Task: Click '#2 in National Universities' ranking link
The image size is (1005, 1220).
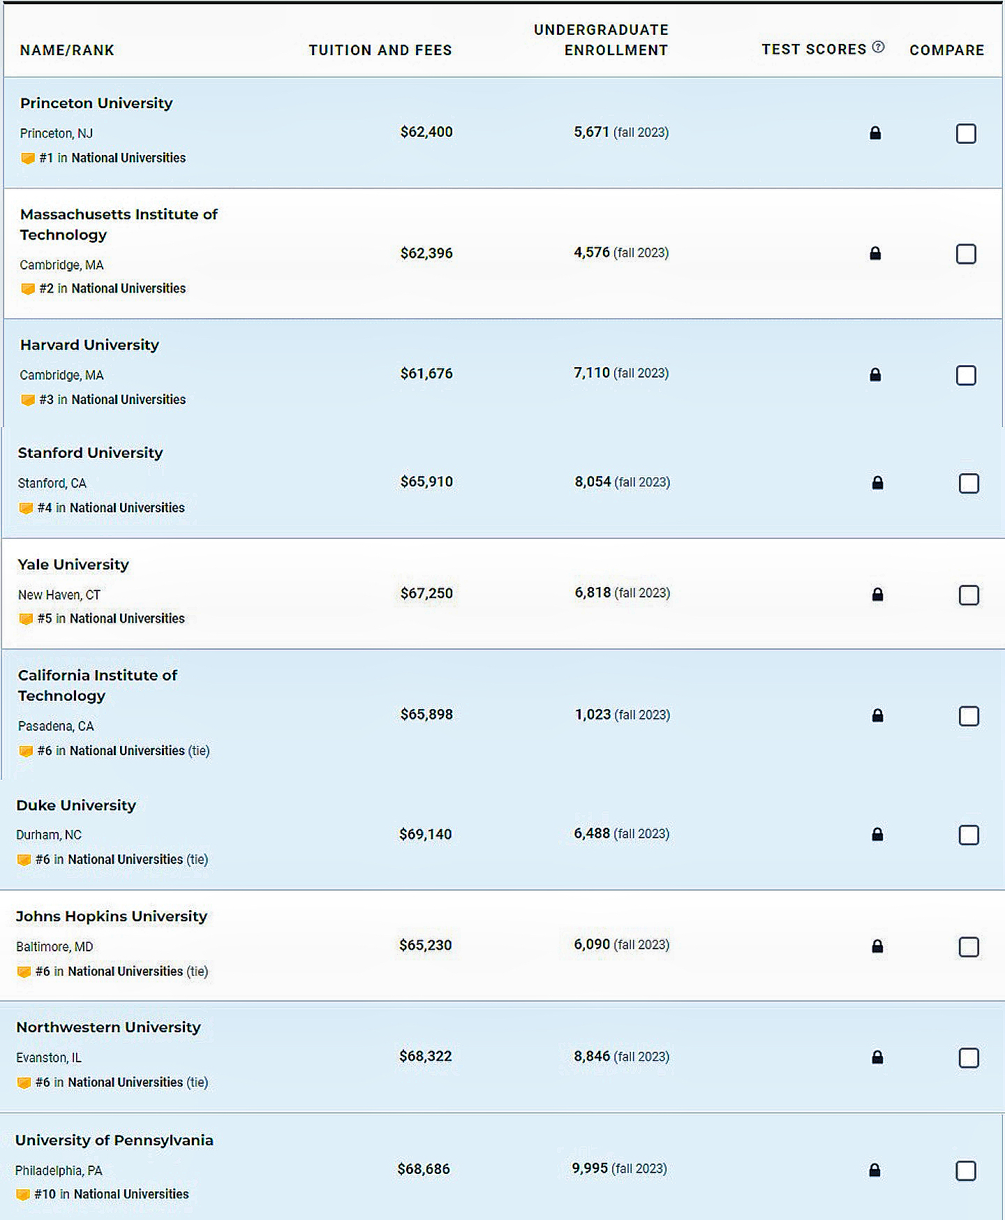Action: coord(112,289)
